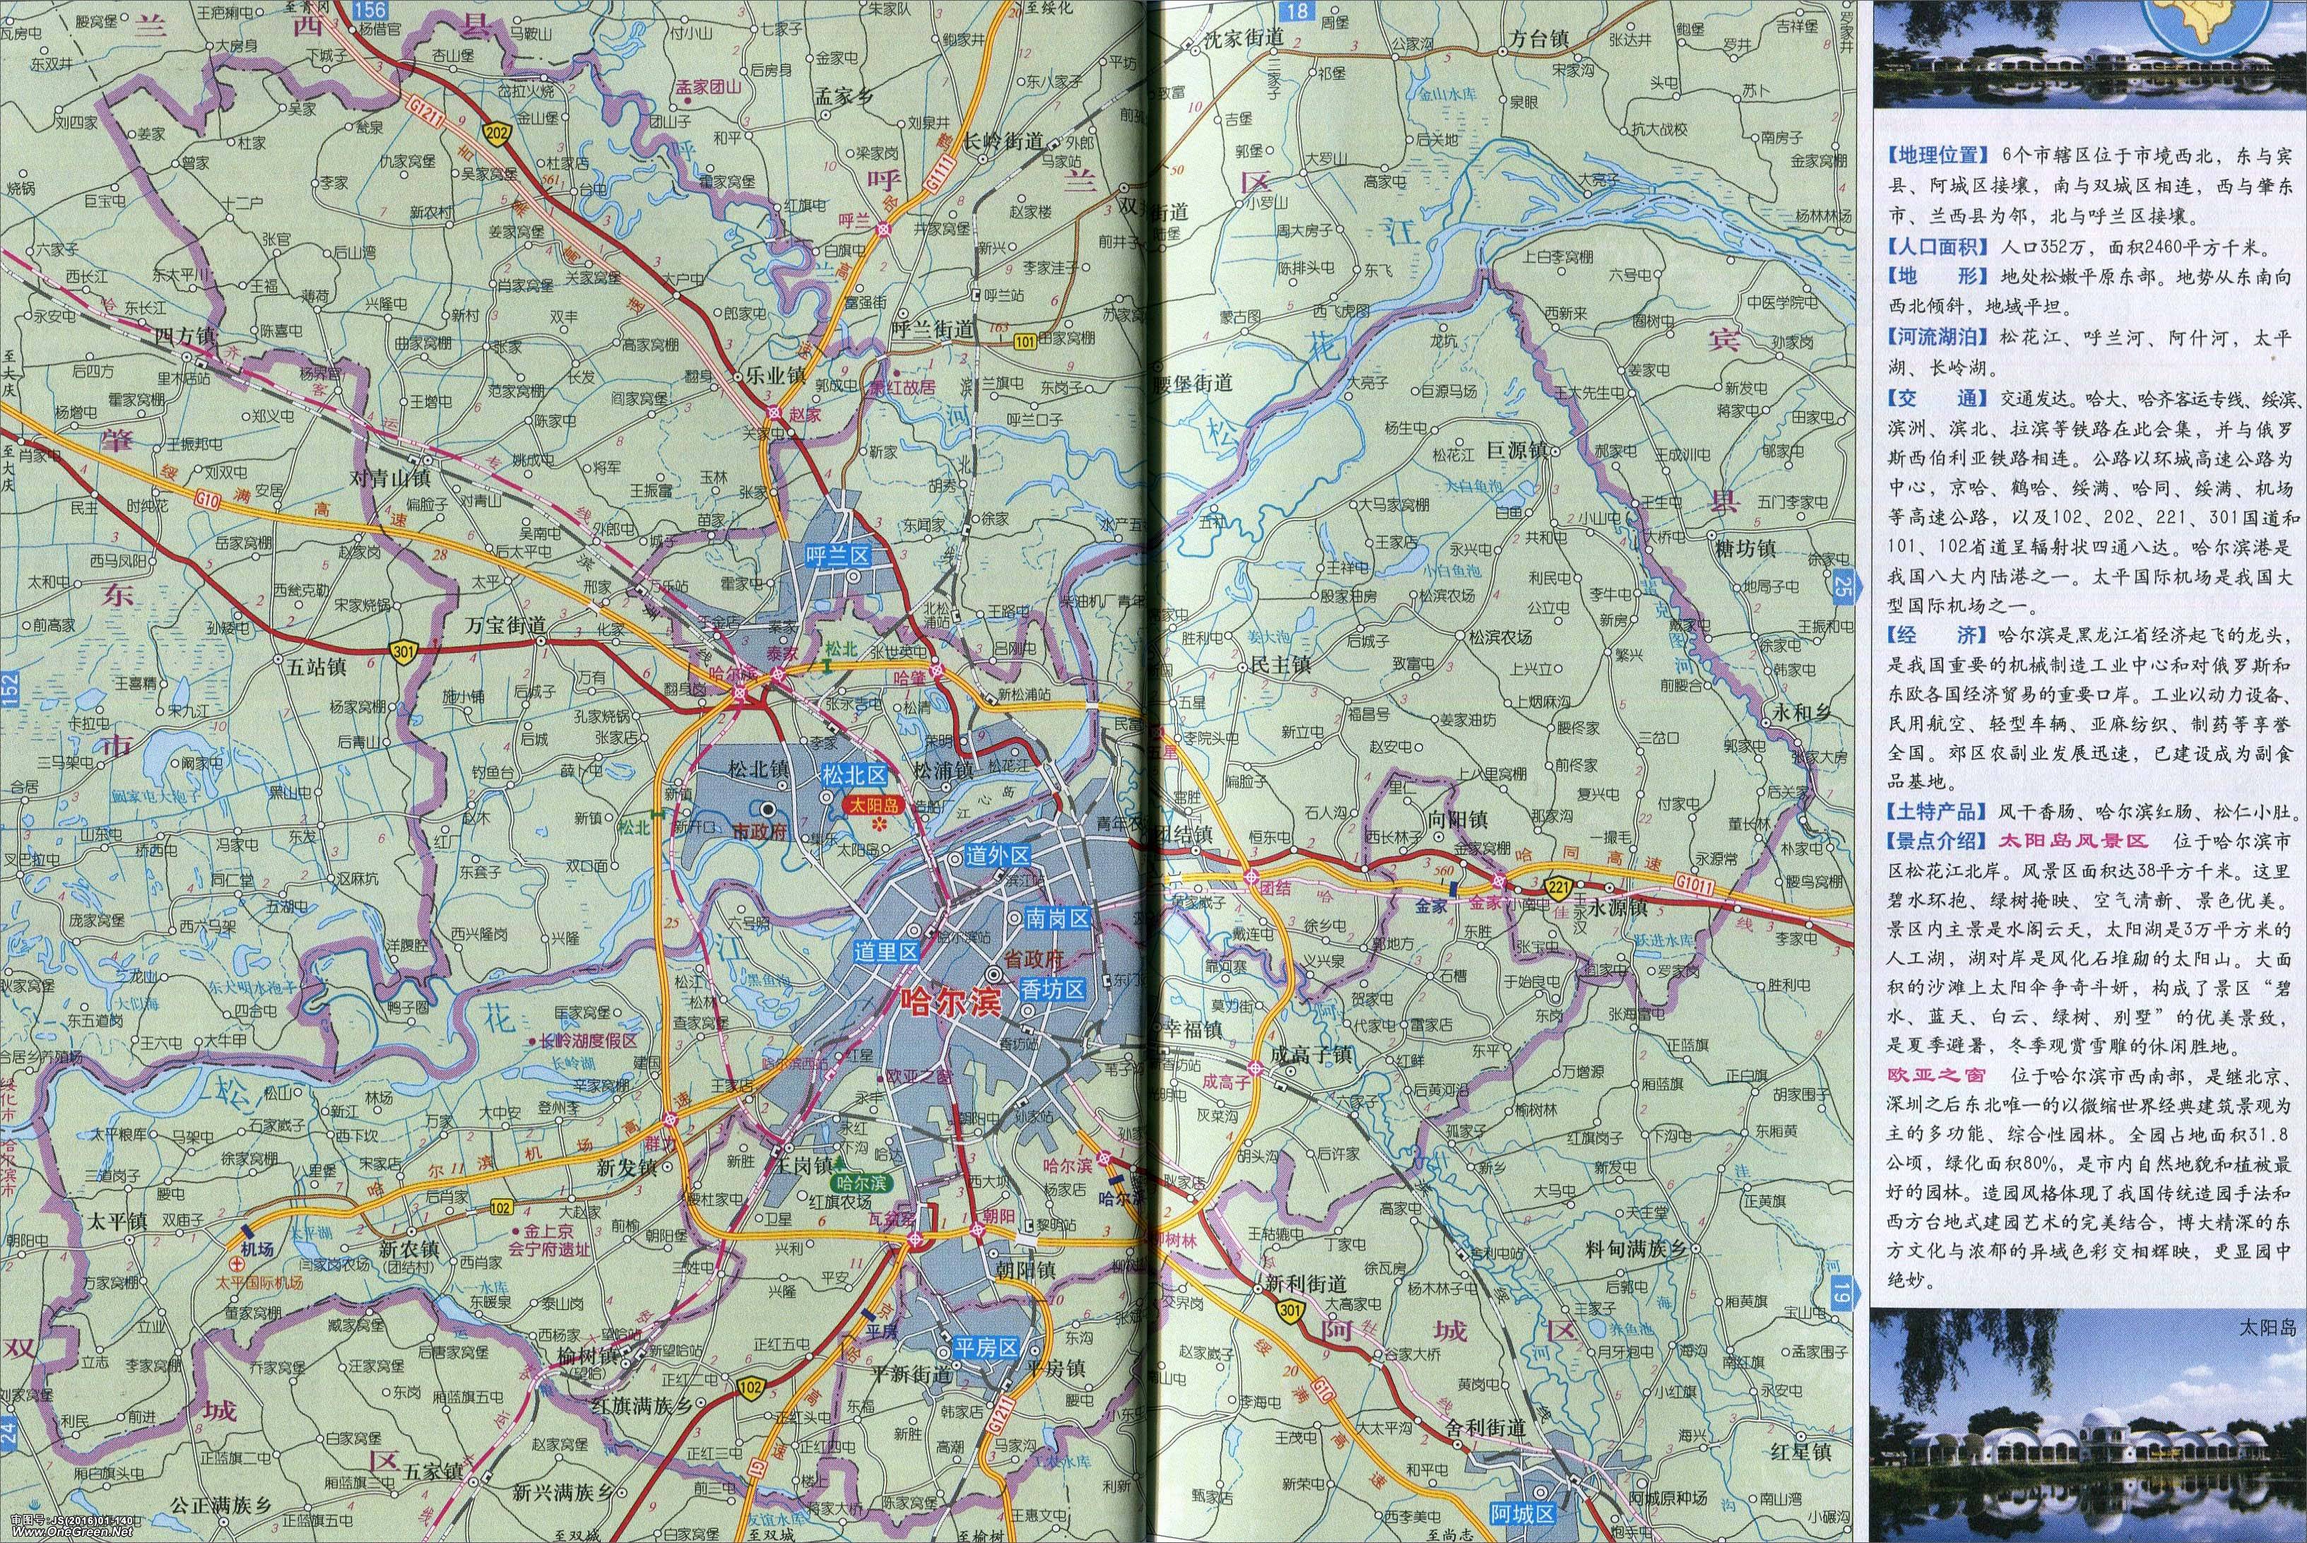
Task: Click the large red 哈尔滨 city name
Action: (951, 1003)
